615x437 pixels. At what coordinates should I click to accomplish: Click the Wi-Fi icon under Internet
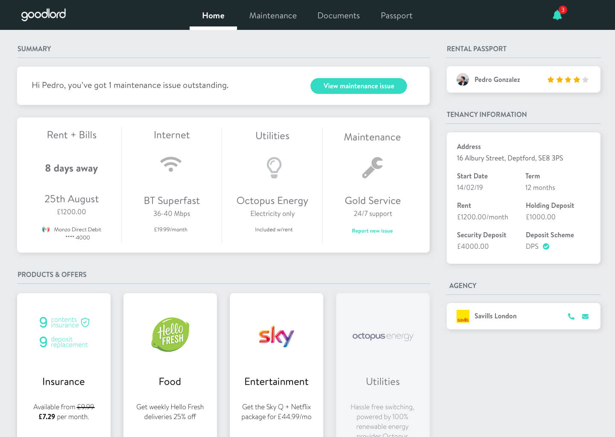(171, 164)
